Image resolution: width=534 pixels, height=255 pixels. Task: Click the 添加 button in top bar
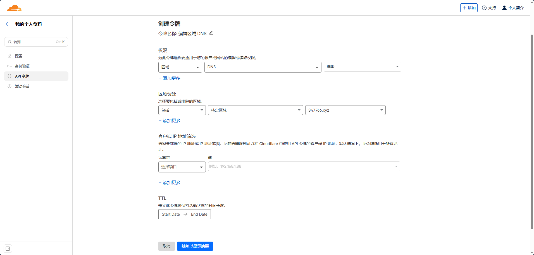(x=469, y=8)
